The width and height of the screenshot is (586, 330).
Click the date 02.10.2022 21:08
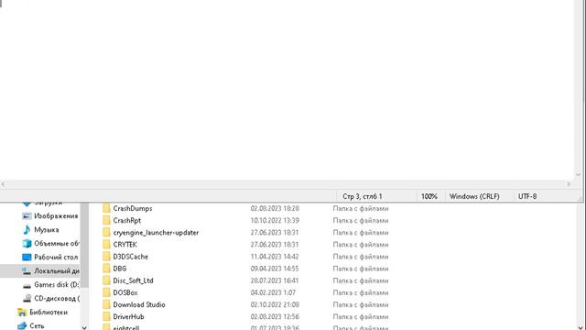275,304
